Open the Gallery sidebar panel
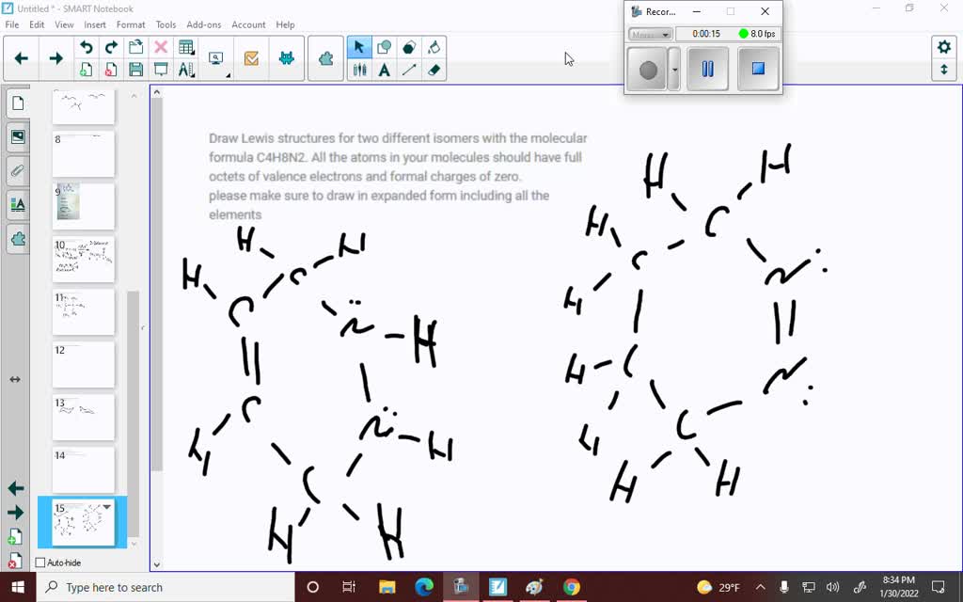 click(17, 136)
